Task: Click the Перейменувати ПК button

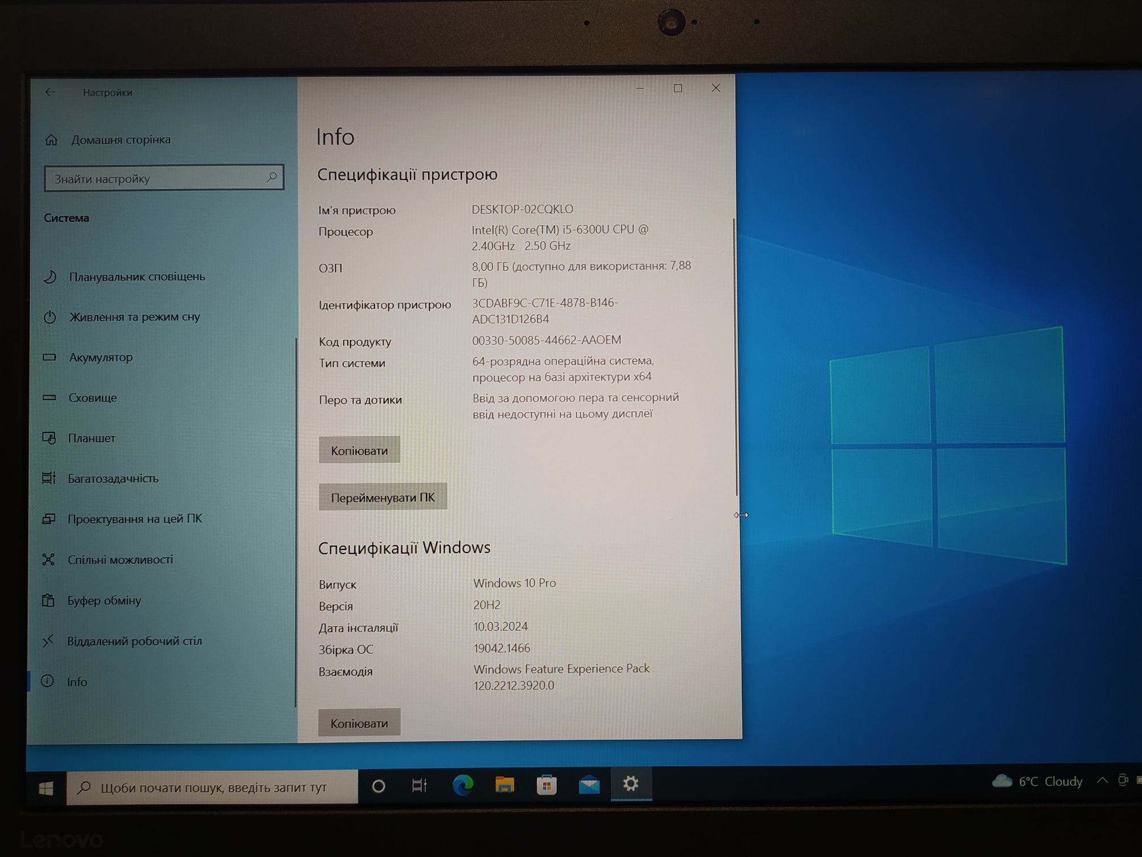Action: click(383, 497)
